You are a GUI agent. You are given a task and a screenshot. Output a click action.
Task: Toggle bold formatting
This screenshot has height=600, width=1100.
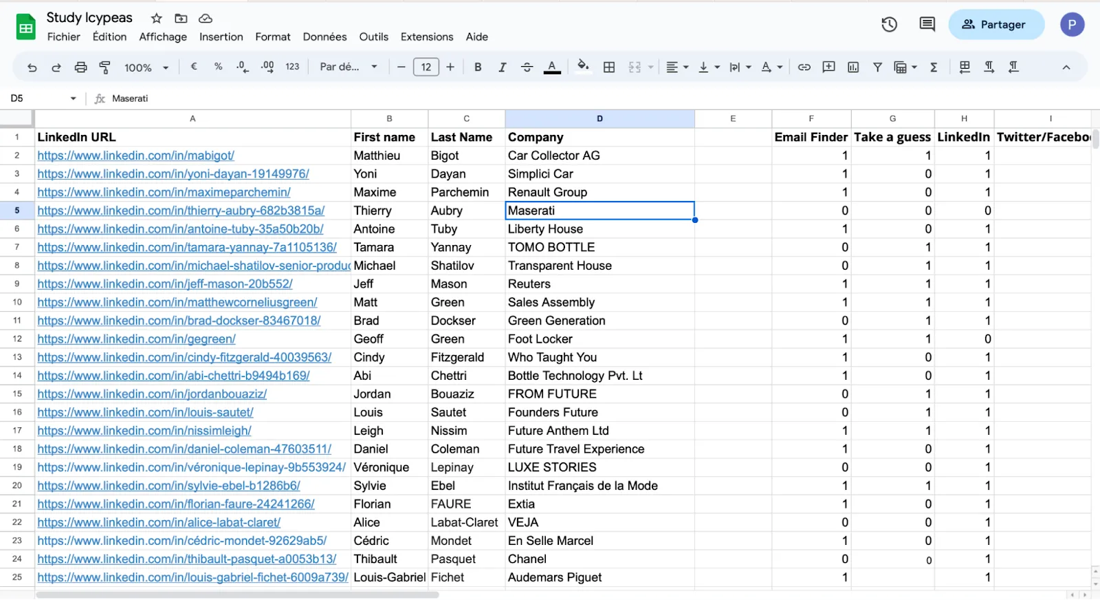[478, 67]
